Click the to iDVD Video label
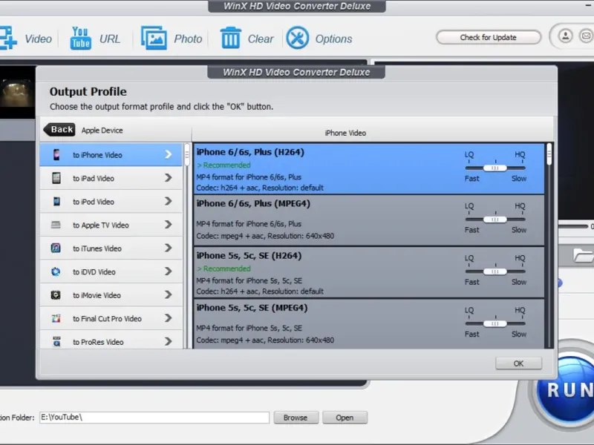This screenshot has height=445, width=594. [x=94, y=271]
